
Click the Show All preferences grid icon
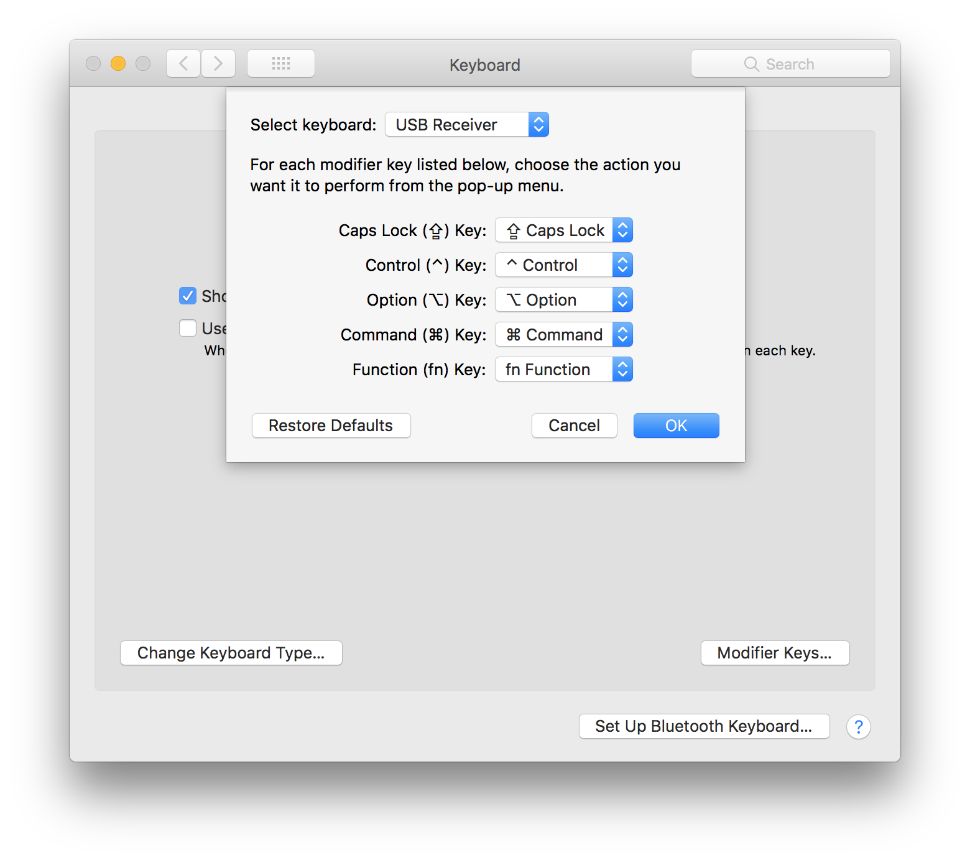(x=280, y=63)
